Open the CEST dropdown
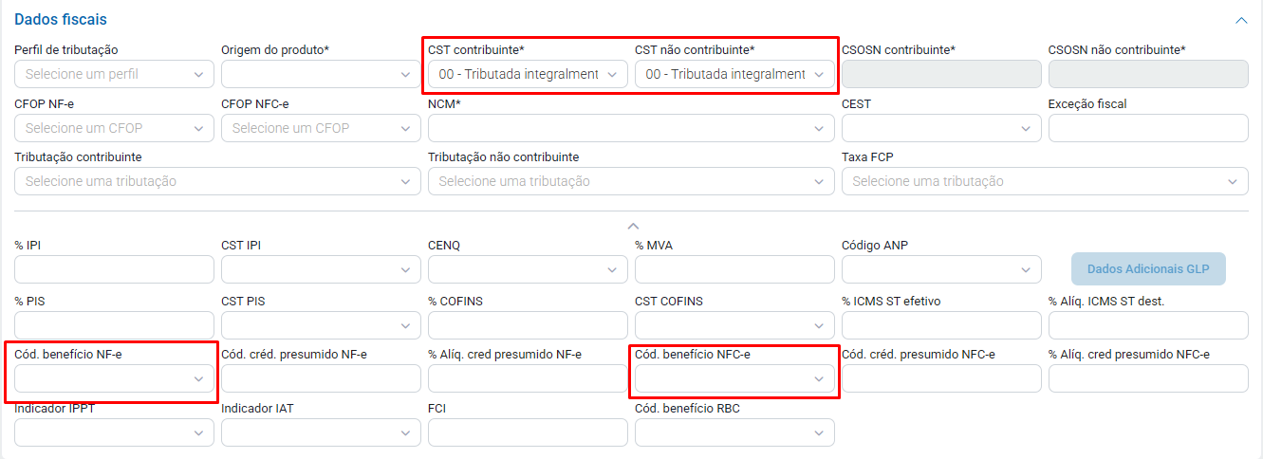The image size is (1263, 459). point(941,128)
